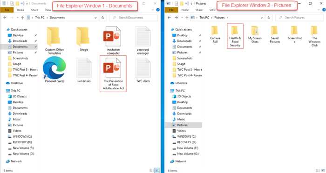Open the Share tab in Pictures window
This screenshot has width=326, height=173.
click(199, 10)
